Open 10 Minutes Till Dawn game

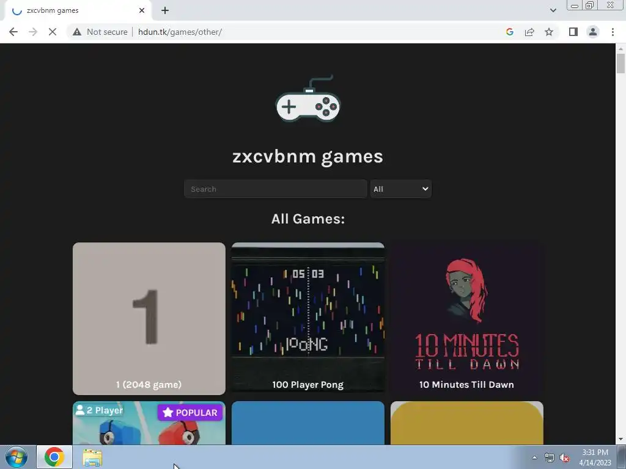pos(466,319)
